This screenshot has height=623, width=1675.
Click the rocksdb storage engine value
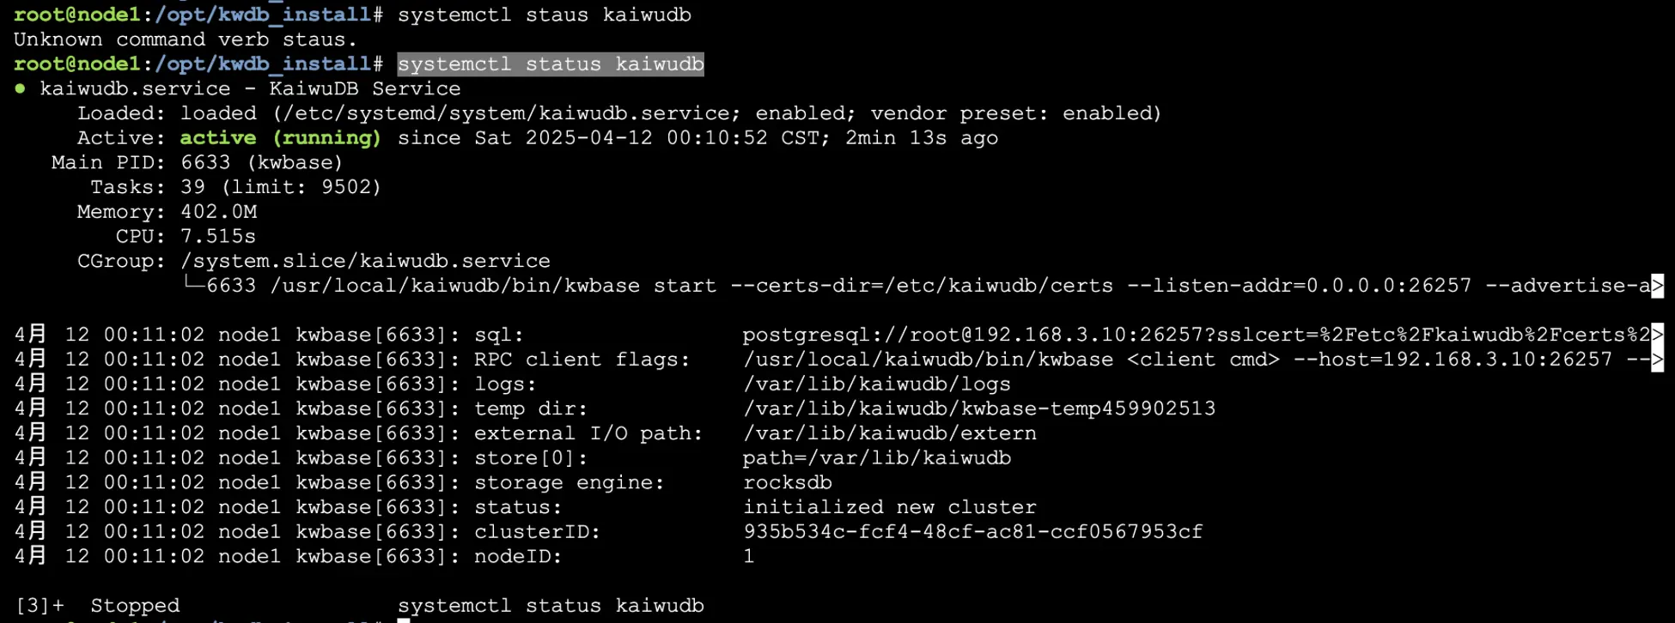[x=788, y=482]
